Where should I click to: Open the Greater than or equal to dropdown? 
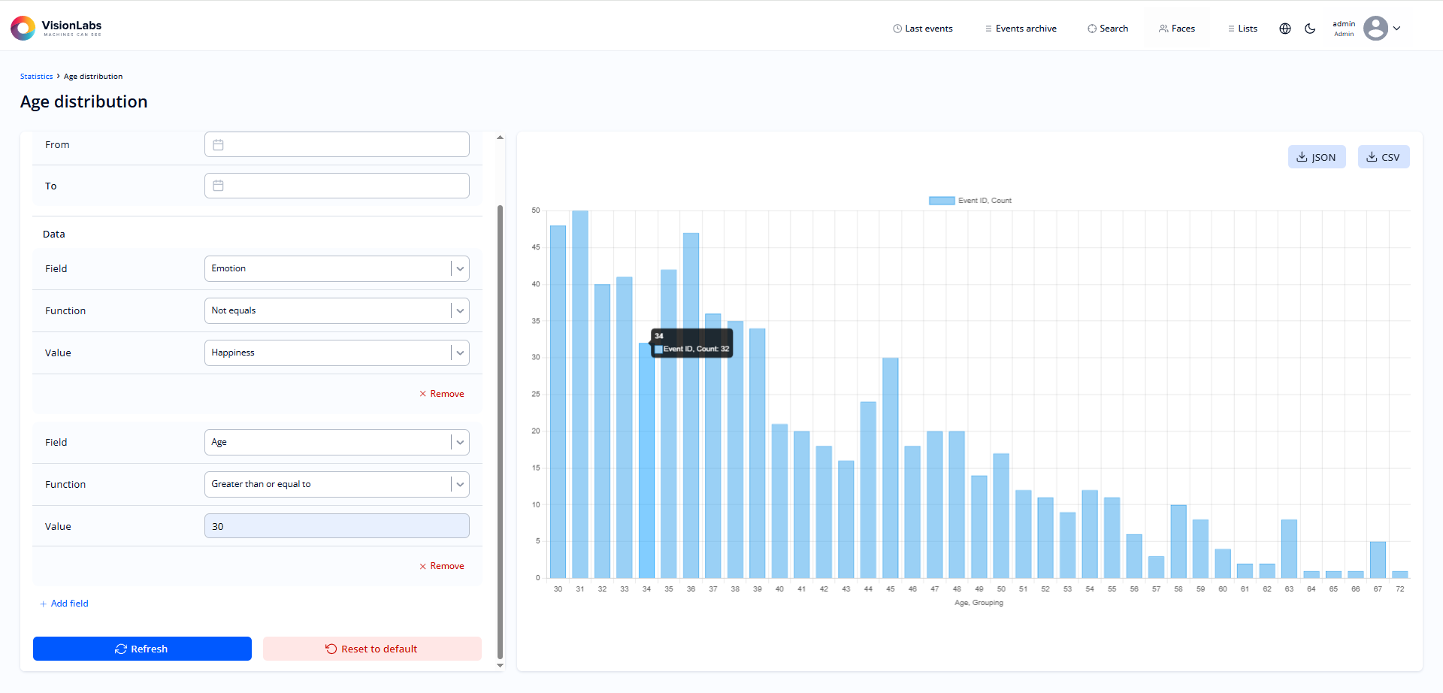(x=460, y=485)
